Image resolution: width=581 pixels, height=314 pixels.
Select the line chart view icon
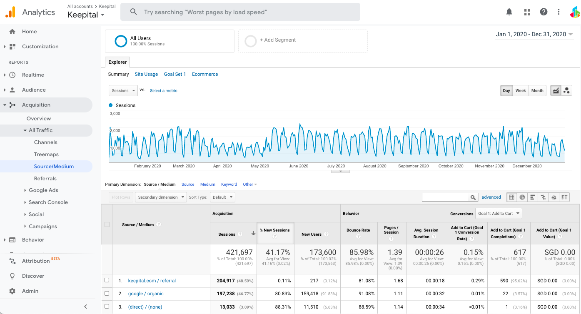(x=556, y=90)
